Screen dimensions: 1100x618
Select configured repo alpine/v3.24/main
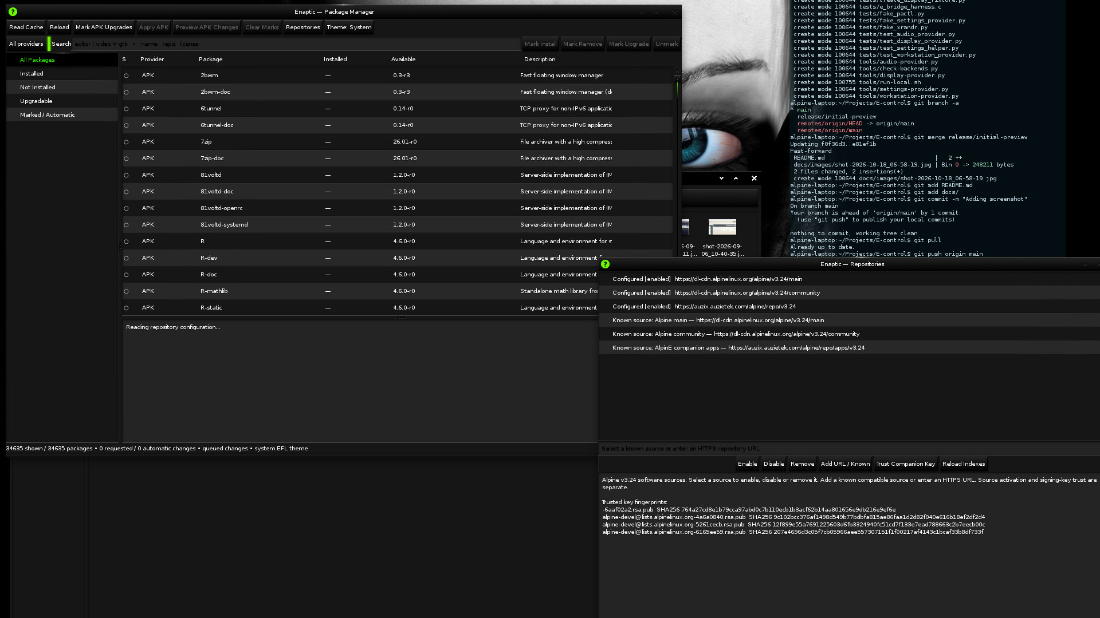coord(849,279)
